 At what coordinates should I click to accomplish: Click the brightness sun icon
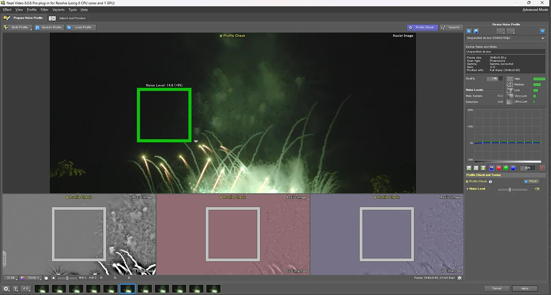click(53, 278)
